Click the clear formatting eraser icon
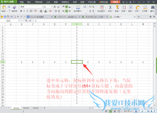Viewport: 157px width, 113px height. 50,11
